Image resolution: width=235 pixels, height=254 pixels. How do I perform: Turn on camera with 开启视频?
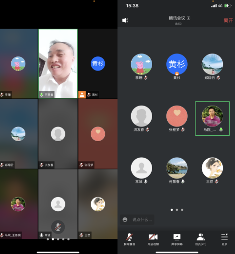click(153, 239)
